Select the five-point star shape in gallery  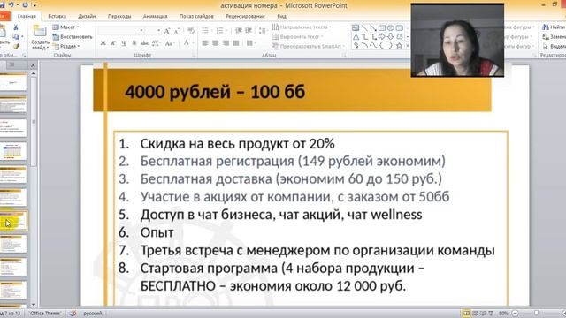[x=399, y=46]
